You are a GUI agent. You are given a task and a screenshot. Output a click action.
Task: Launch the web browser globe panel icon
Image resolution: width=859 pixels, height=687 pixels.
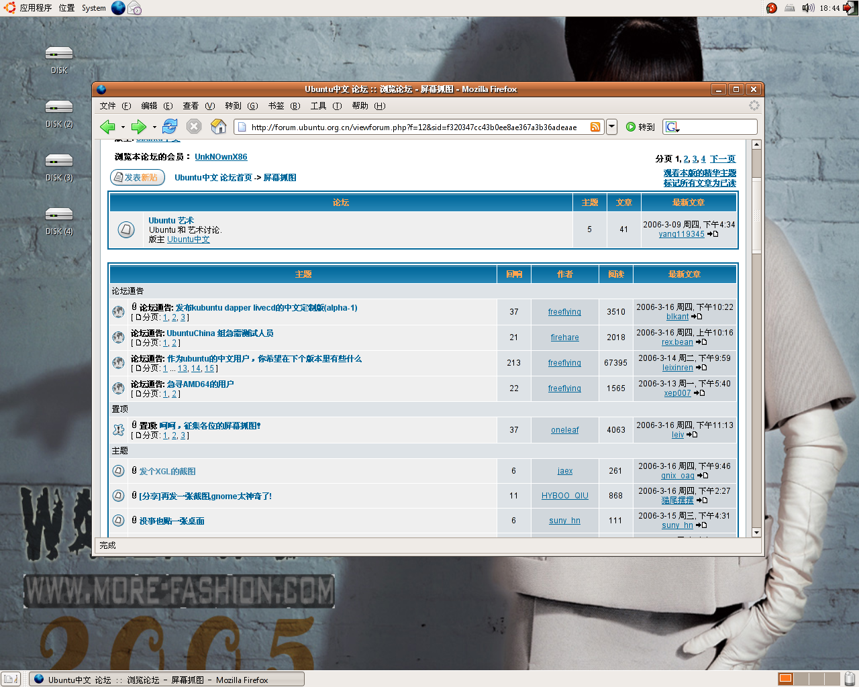[118, 8]
